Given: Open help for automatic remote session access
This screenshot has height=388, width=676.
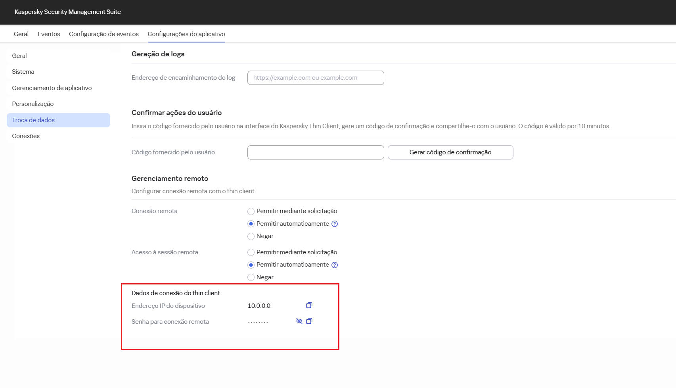Looking at the screenshot, I should (334, 265).
